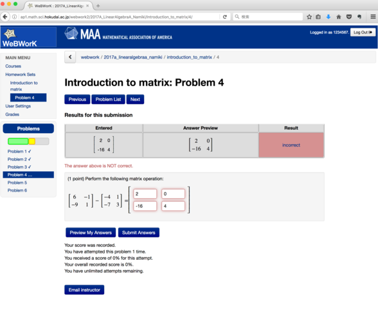Bookmark this page with the star icon
This screenshot has width=378, height=310.
(x=309, y=17)
